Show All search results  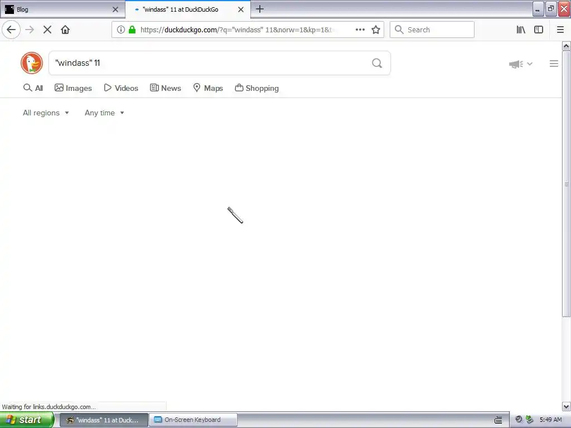click(33, 88)
